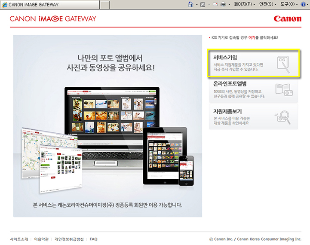
Task: Expand the Home button dropdown arrow
Action: coord(197,4)
